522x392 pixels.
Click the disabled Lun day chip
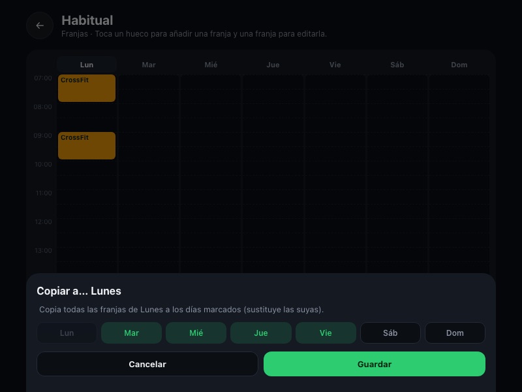click(67, 333)
